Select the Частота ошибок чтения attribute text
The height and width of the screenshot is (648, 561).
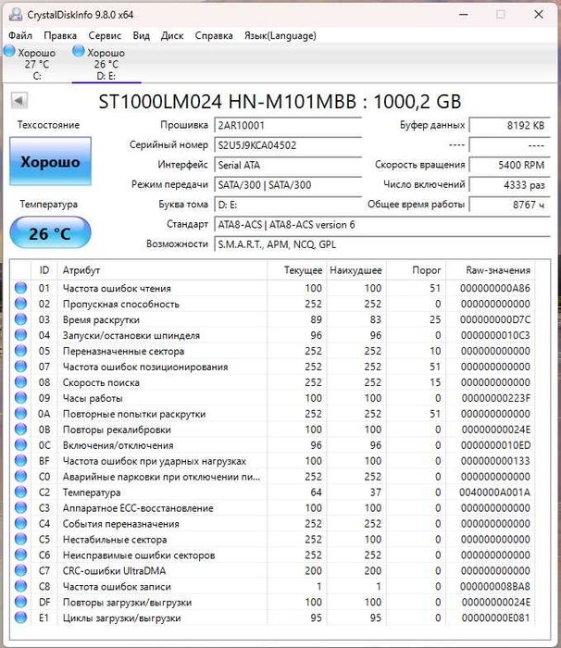coord(117,289)
